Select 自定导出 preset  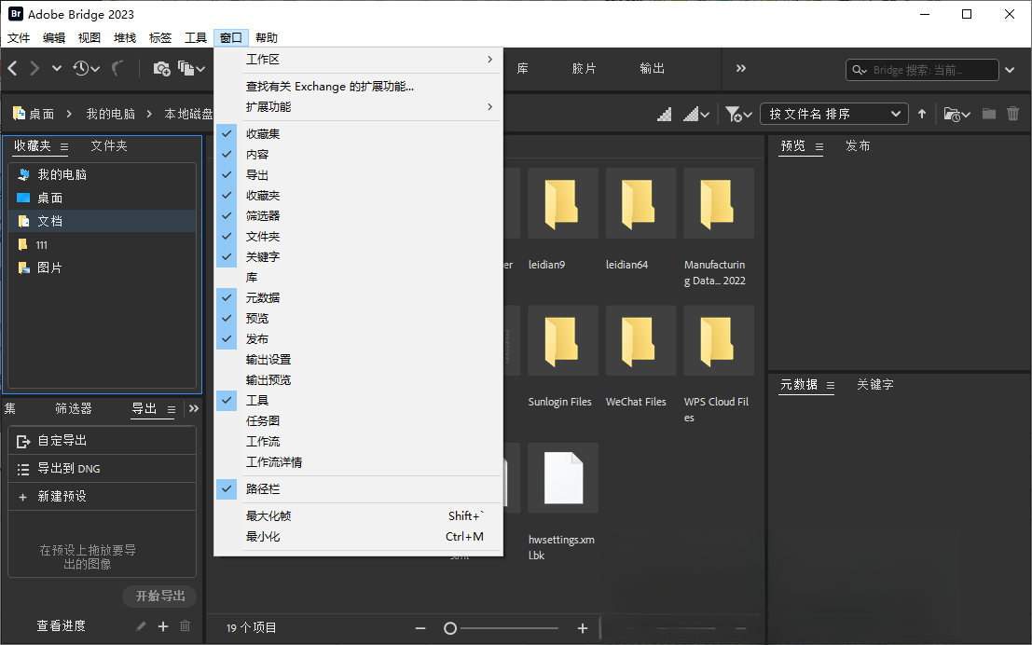(102, 441)
